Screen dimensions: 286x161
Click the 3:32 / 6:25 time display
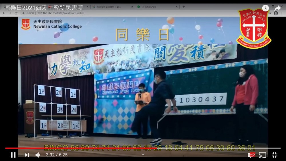tap(57, 155)
